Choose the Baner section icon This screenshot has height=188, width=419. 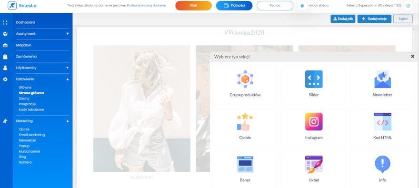tap(245, 165)
